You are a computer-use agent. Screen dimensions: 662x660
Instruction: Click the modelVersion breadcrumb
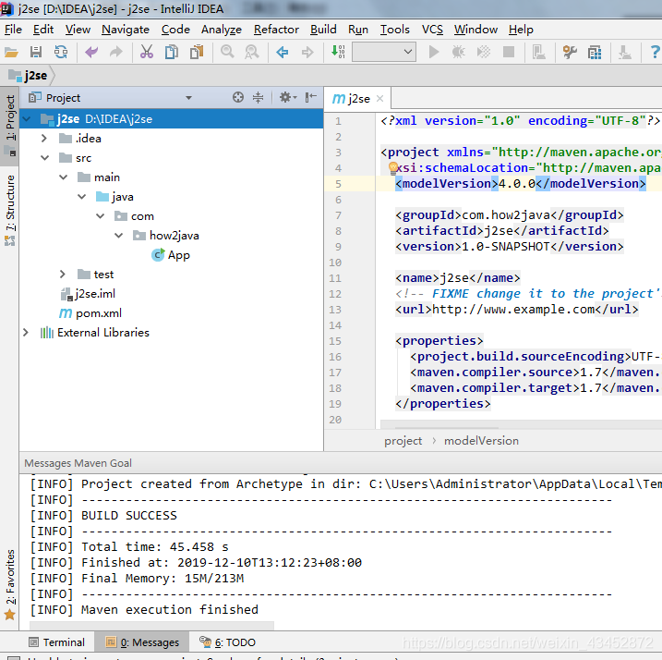point(481,441)
